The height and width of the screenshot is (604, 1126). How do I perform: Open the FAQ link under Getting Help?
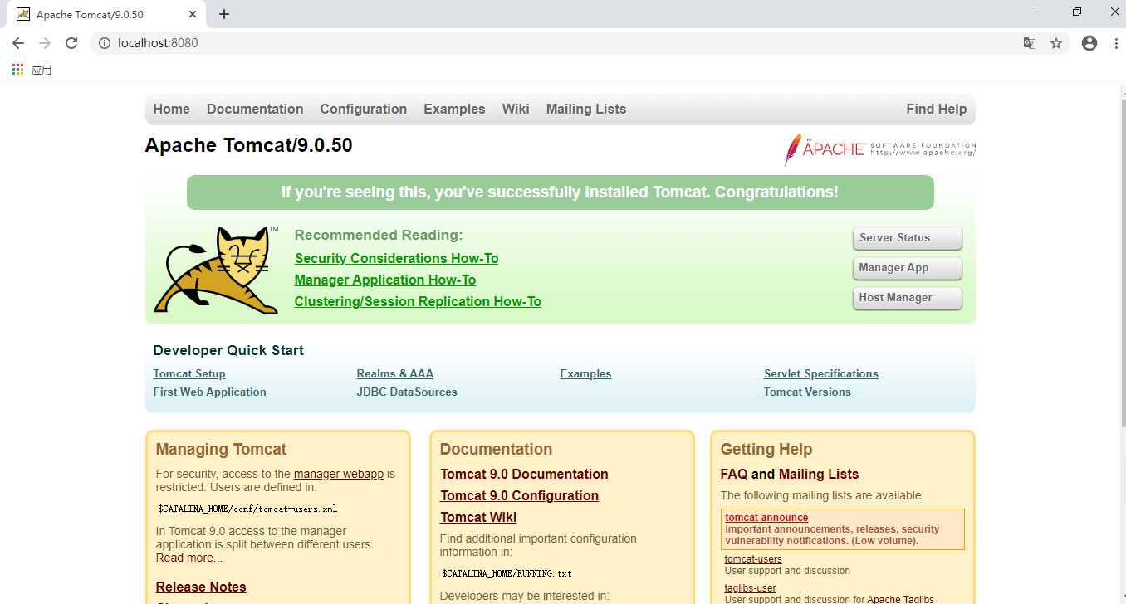(x=734, y=474)
